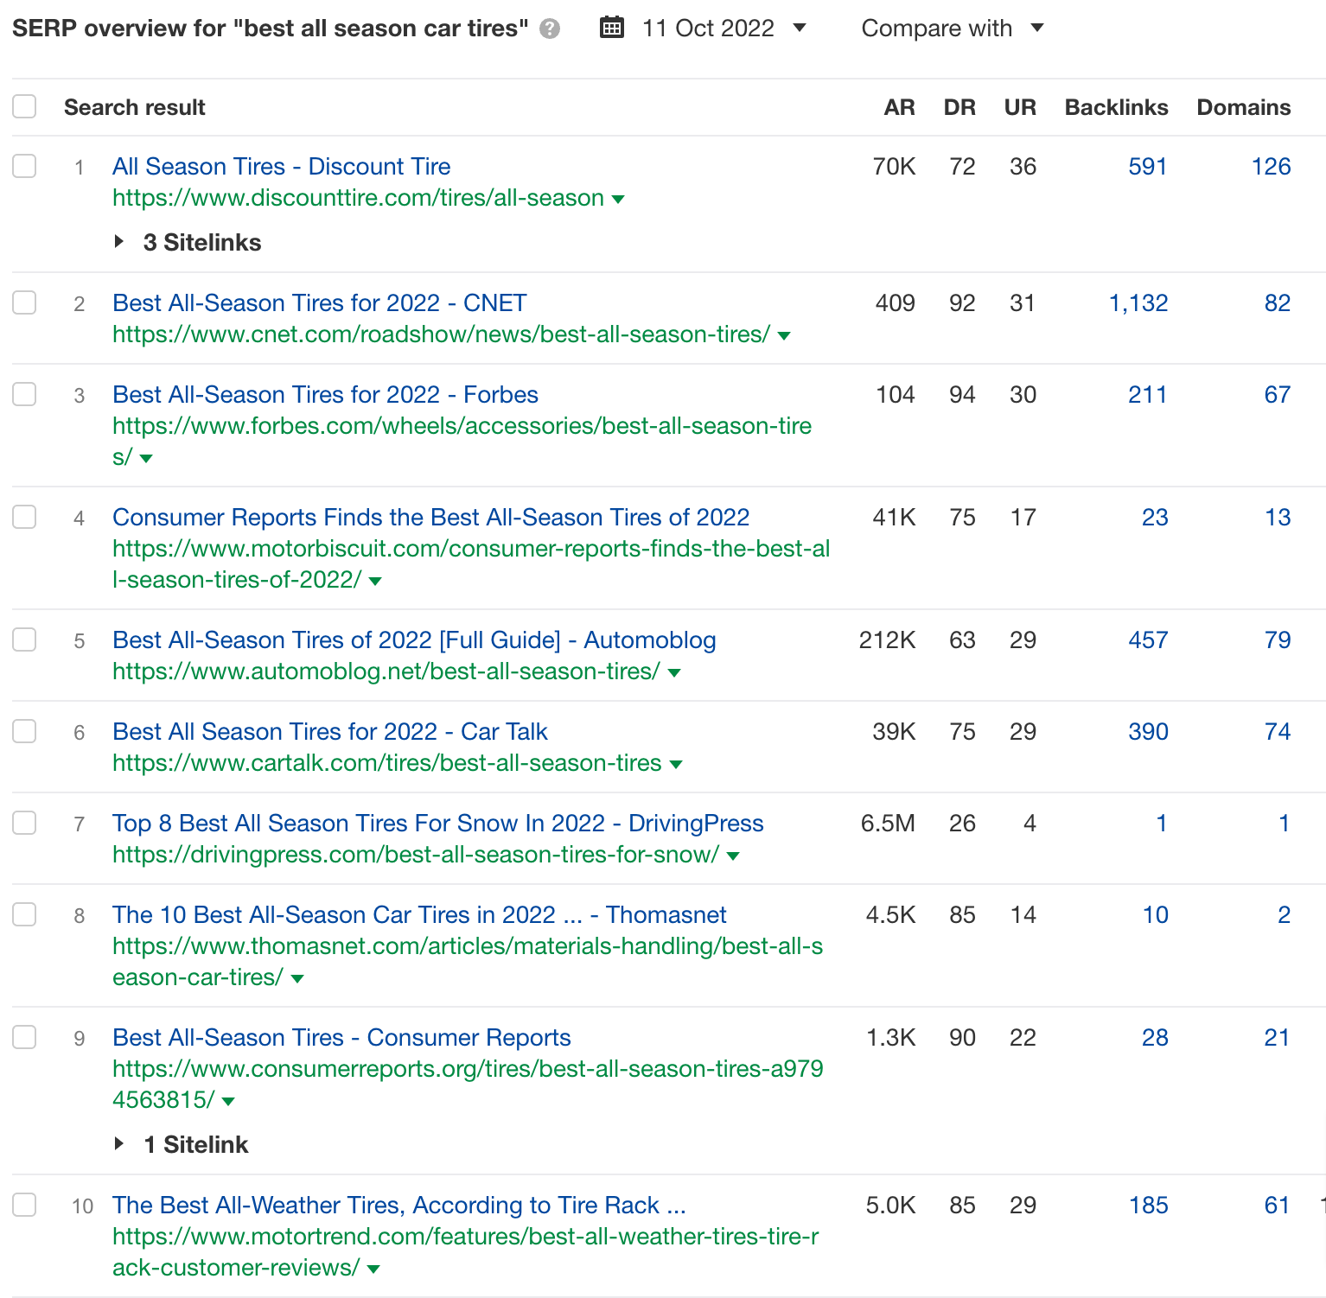Click the help question mark icon
1326x1298 pixels.
point(550,29)
